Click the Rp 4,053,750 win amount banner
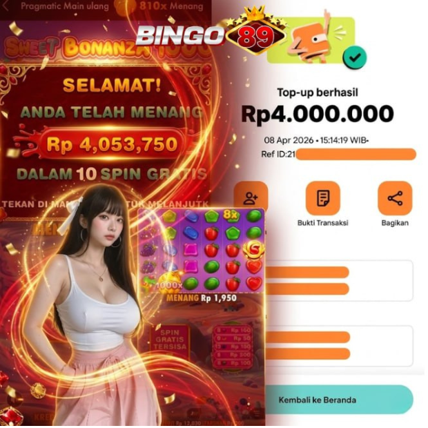The width and height of the screenshot is (428, 428). tap(113, 144)
